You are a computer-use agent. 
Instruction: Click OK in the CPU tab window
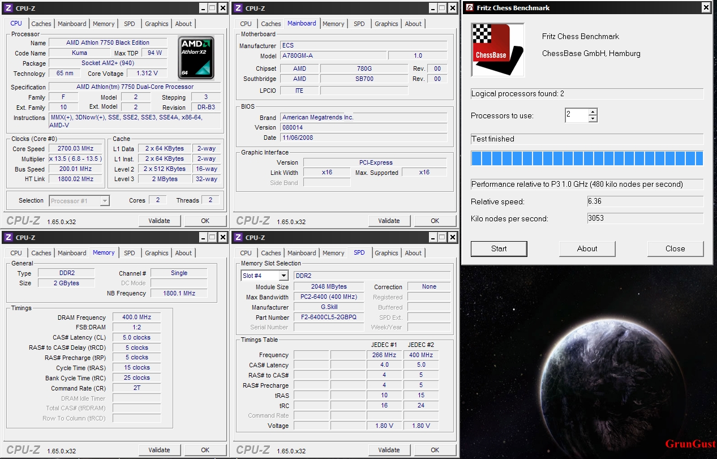point(205,221)
